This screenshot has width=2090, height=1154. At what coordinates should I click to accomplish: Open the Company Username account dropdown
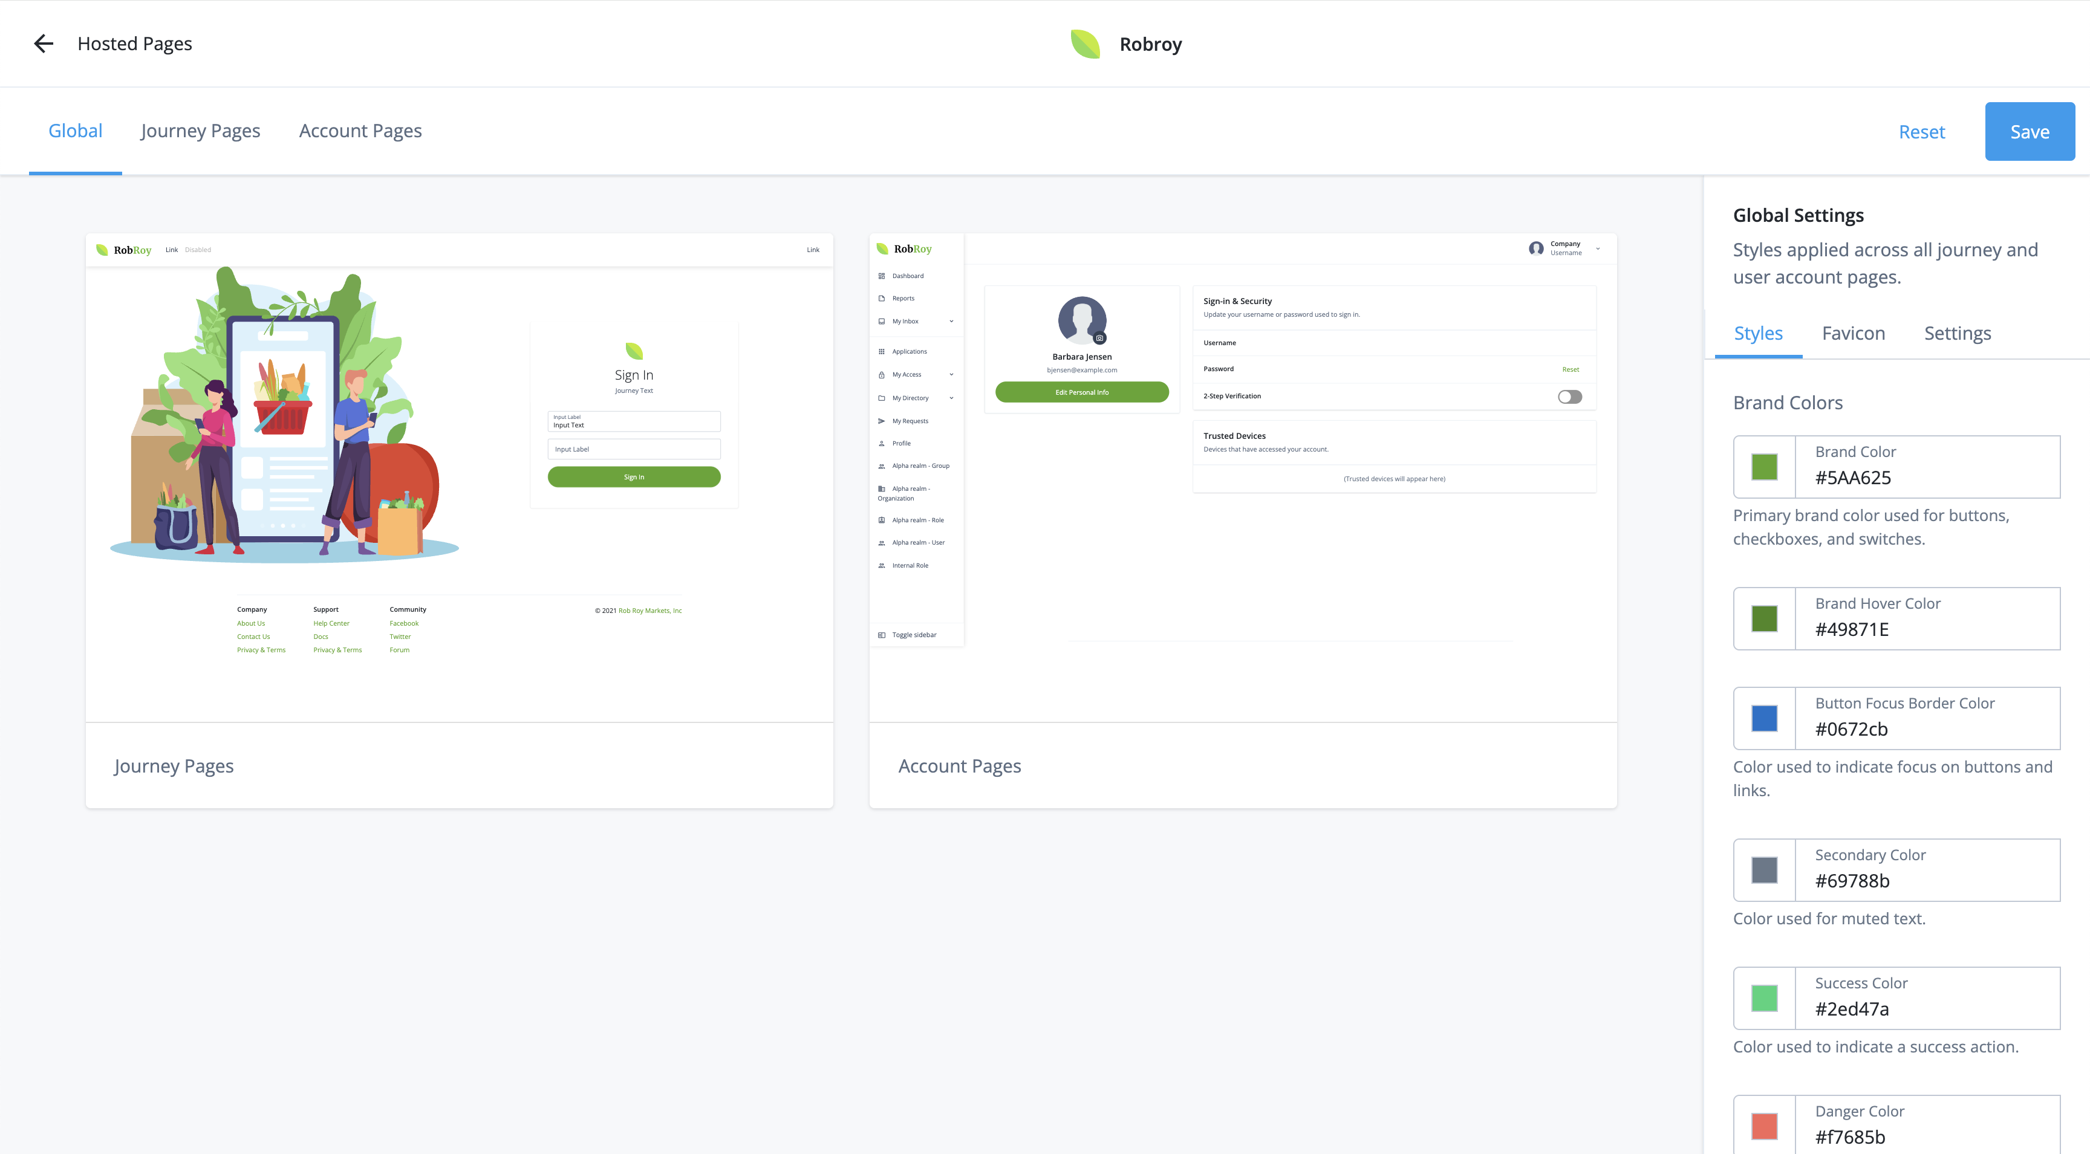coord(1565,248)
